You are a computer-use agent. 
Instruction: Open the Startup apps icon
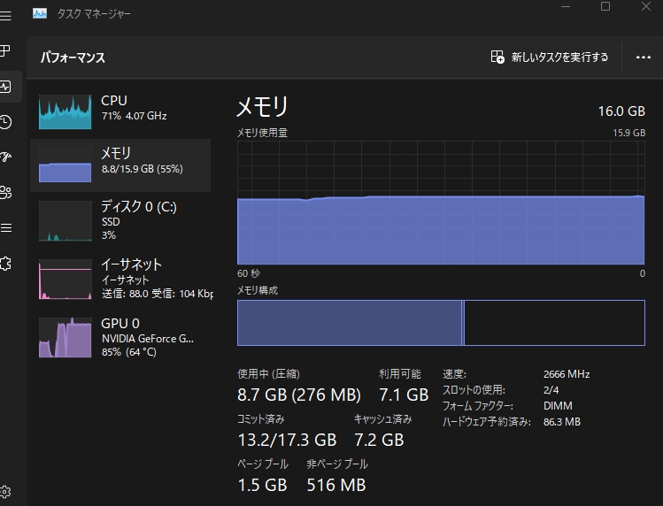pos(5,157)
